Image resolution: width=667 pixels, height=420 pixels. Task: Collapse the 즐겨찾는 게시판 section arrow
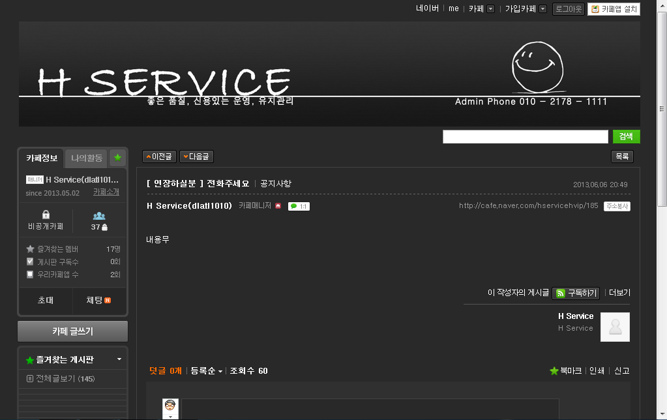(119, 359)
